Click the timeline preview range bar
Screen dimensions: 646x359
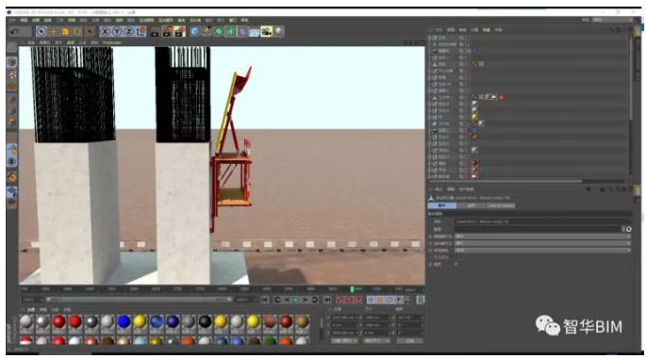[139, 300]
